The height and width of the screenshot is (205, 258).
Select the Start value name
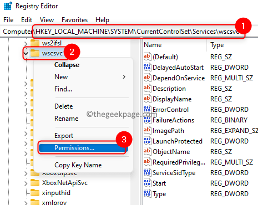pos(159,183)
